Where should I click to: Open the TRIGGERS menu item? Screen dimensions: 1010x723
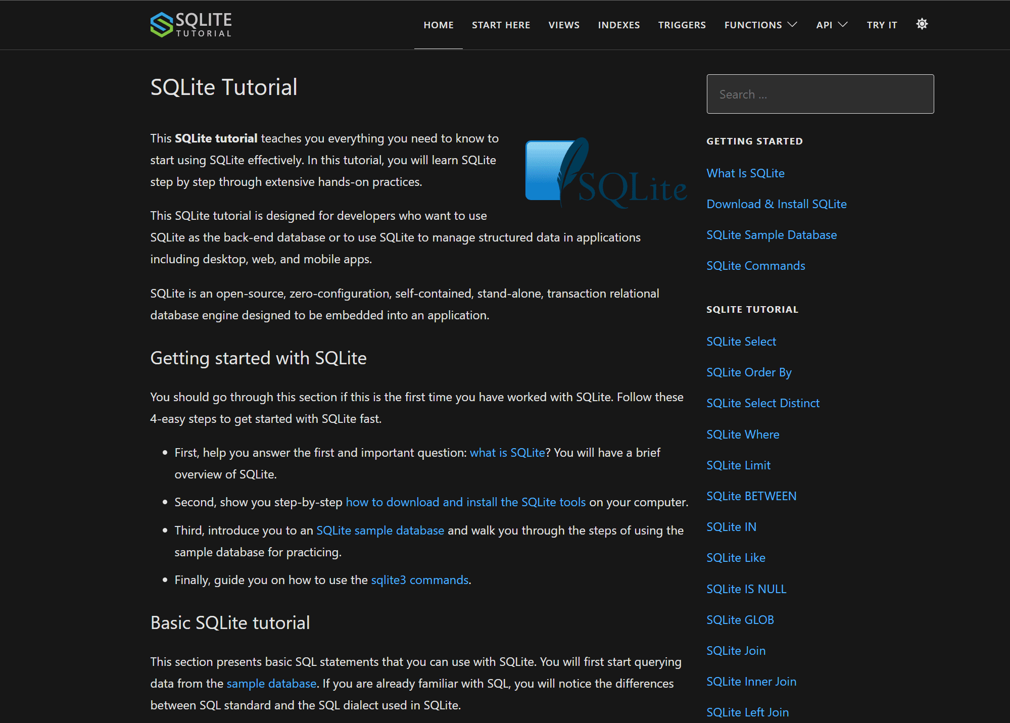[x=682, y=24]
